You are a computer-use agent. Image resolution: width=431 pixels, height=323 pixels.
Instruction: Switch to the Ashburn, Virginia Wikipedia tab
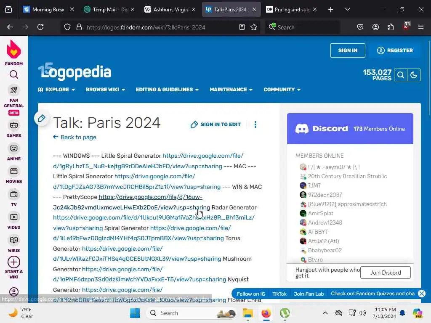170,10
